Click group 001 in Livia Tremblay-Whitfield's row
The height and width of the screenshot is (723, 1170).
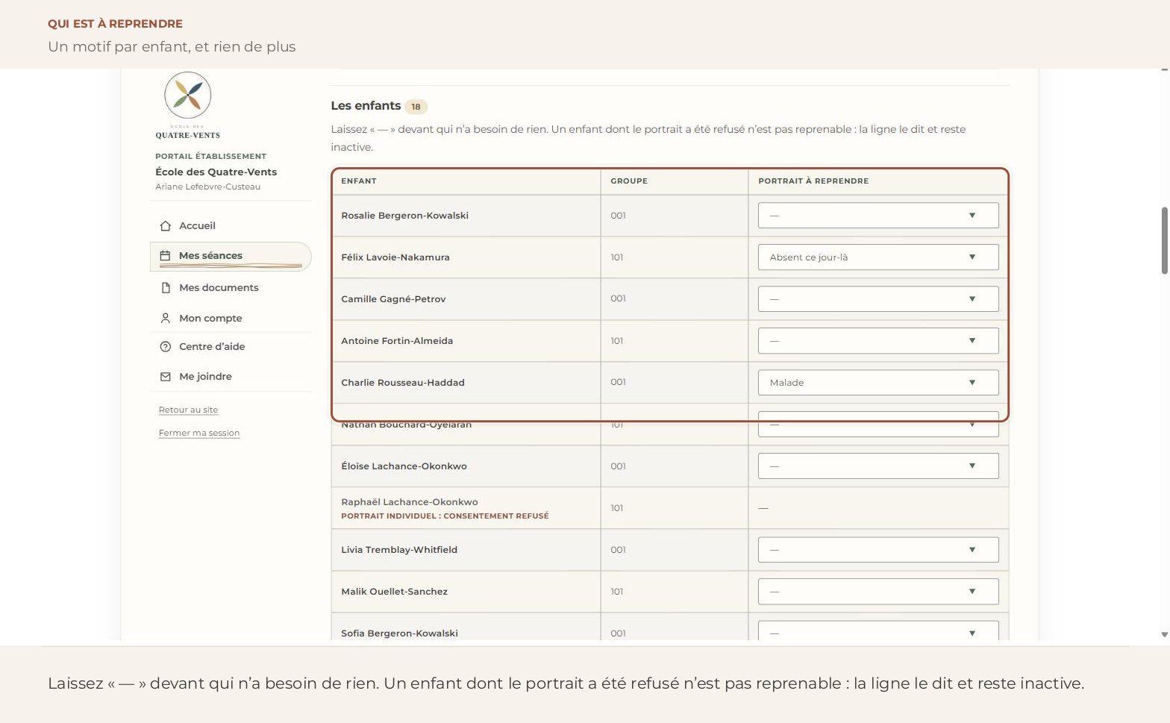[618, 550]
